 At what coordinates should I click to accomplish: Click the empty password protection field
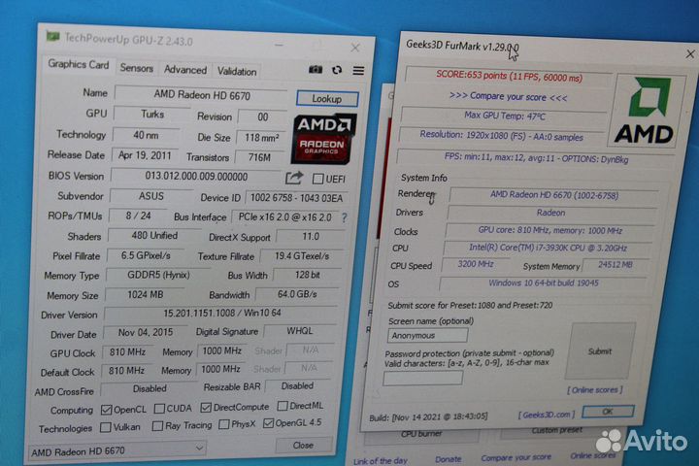pos(422,379)
